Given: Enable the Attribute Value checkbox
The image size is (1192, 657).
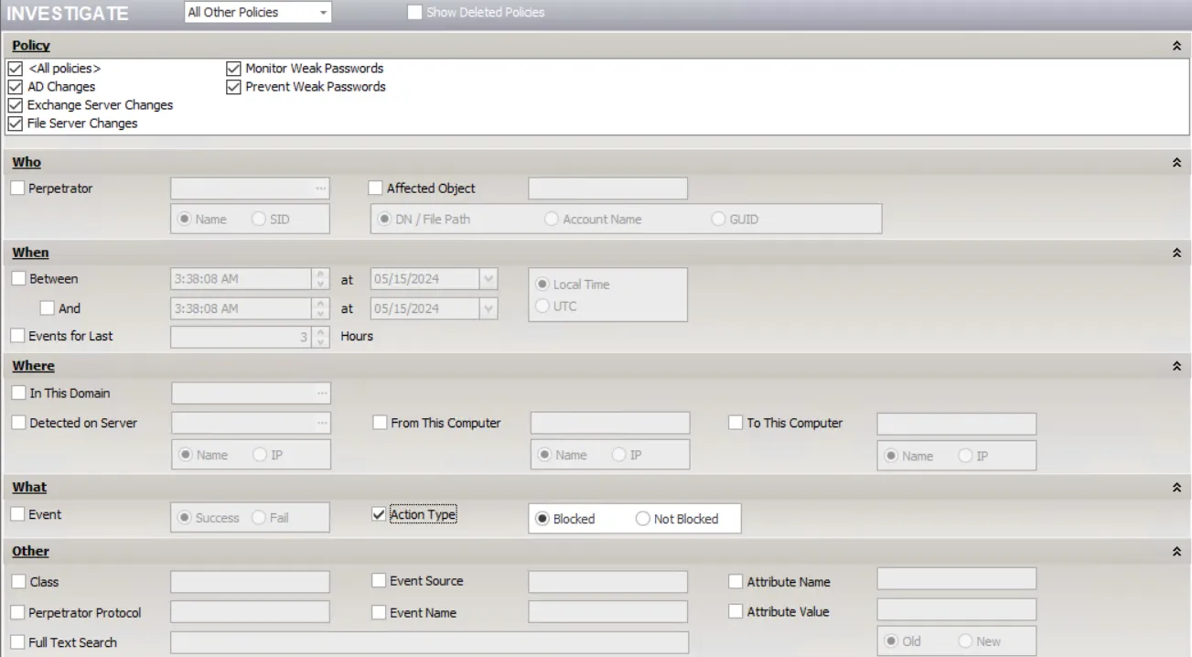Looking at the screenshot, I should [x=736, y=611].
